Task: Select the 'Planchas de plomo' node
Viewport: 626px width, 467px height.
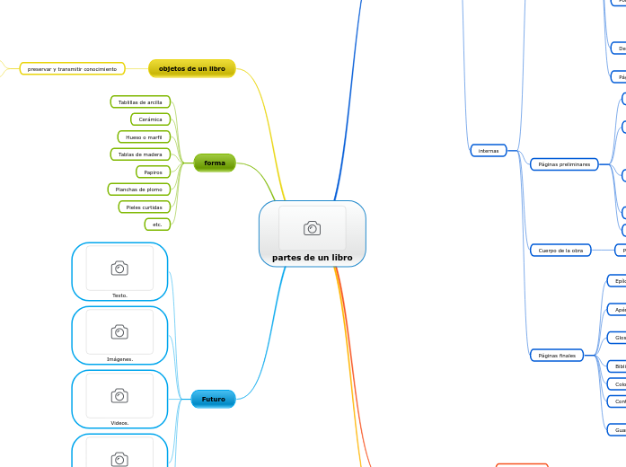Action: click(139, 189)
